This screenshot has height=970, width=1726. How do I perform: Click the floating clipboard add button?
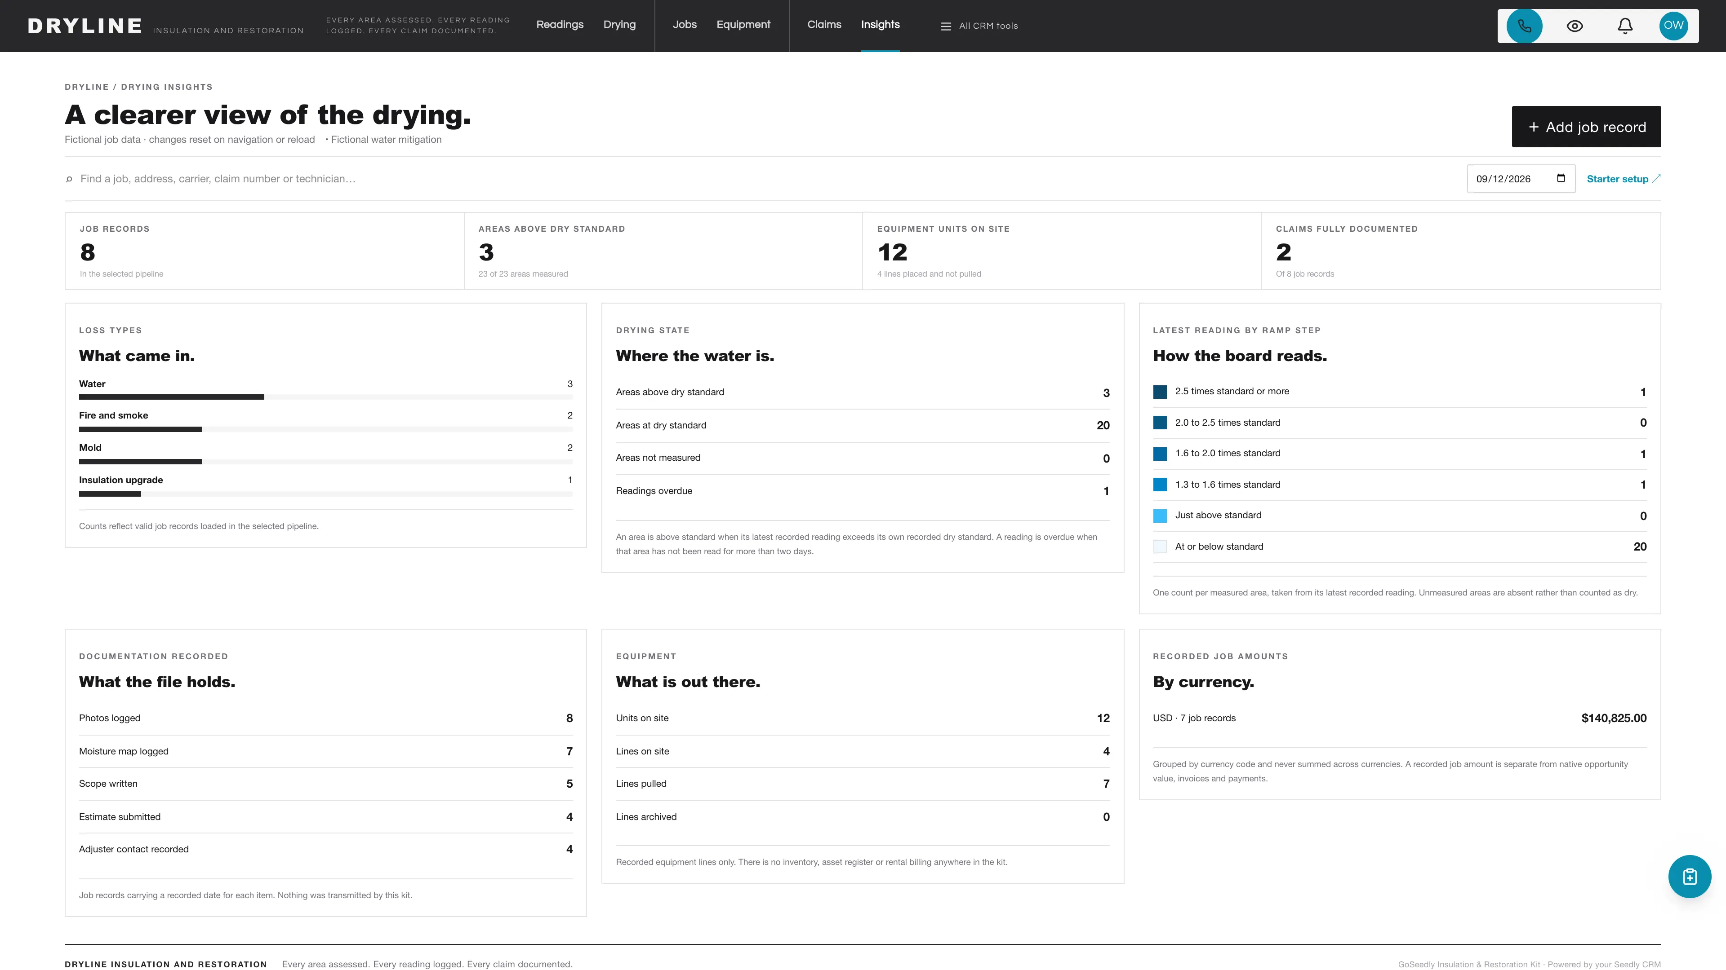tap(1689, 876)
